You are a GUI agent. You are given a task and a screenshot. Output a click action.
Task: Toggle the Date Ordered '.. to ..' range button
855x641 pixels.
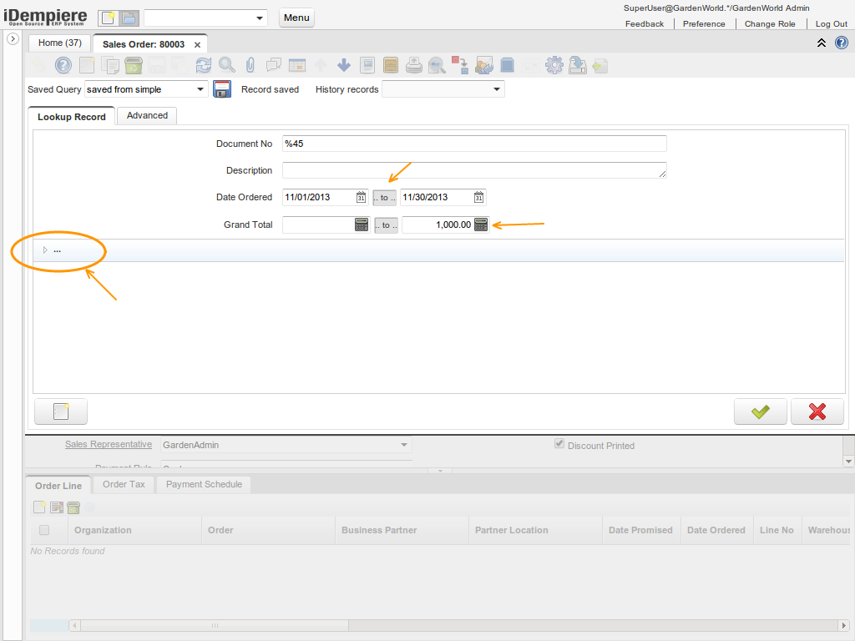[384, 198]
